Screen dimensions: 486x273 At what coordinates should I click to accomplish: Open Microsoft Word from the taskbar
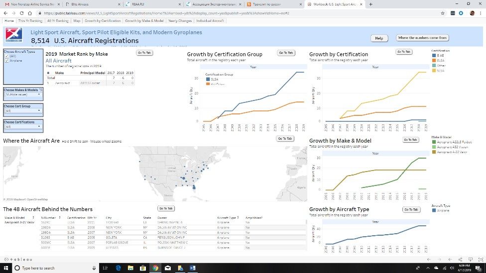pyautogui.click(x=193, y=268)
